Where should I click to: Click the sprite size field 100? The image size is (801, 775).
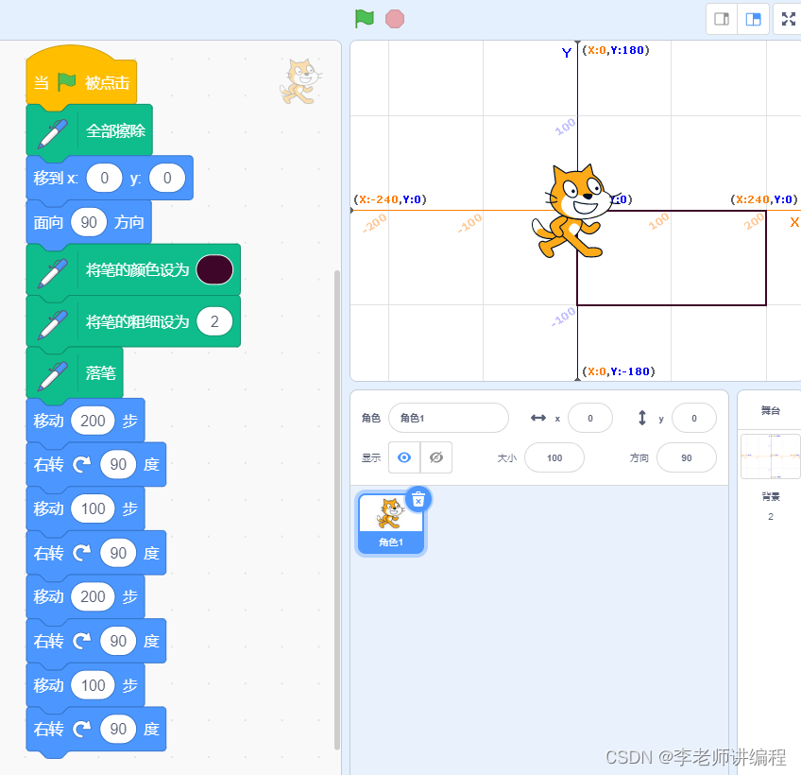[554, 458]
